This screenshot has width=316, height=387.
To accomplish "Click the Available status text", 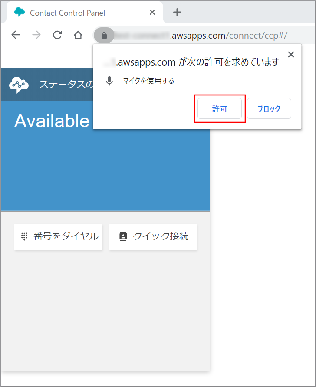I will tap(52, 121).
